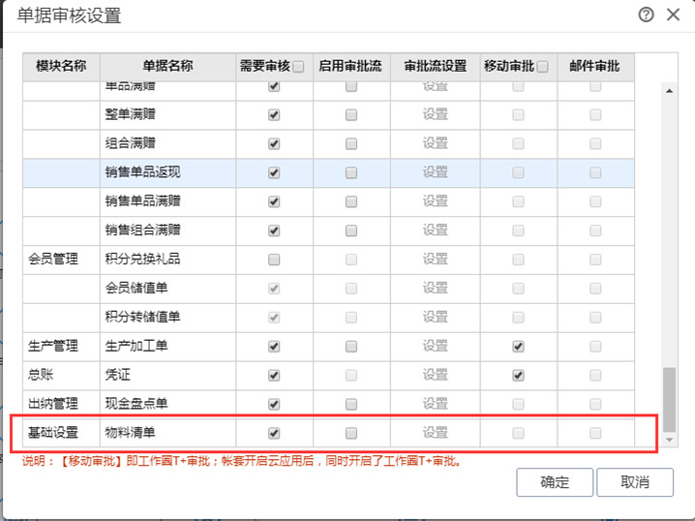
Task: Click the 单据名称 column header
Action: [x=167, y=67]
